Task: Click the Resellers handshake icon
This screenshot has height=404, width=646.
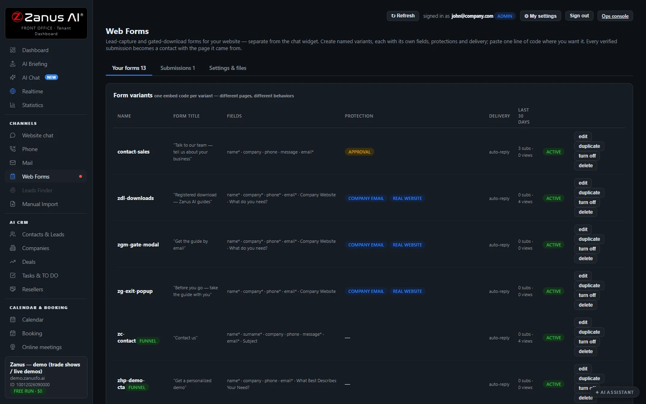Action: click(13, 289)
